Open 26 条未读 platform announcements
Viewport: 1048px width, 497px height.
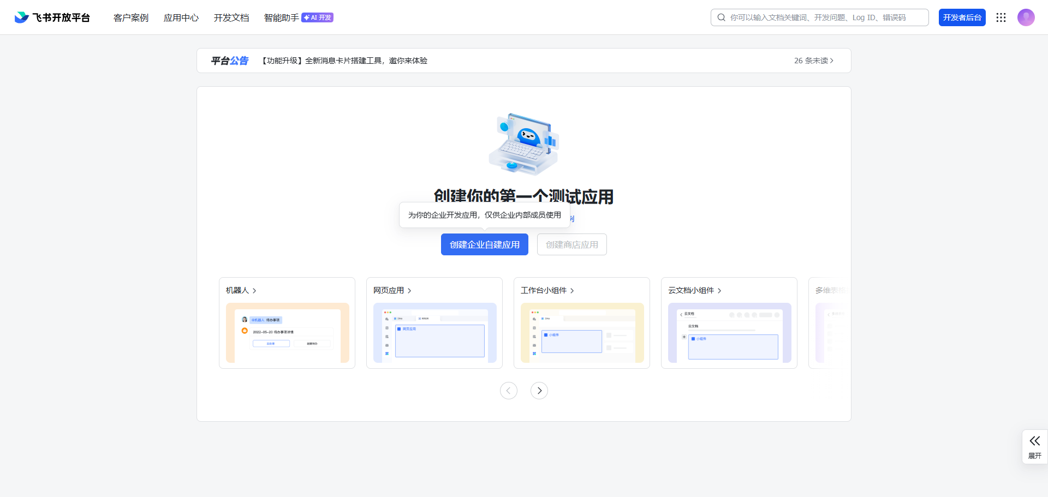coord(813,61)
